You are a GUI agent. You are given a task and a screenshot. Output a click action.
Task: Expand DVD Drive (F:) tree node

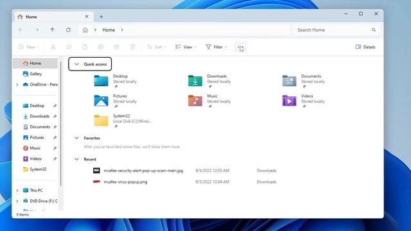click(x=17, y=201)
